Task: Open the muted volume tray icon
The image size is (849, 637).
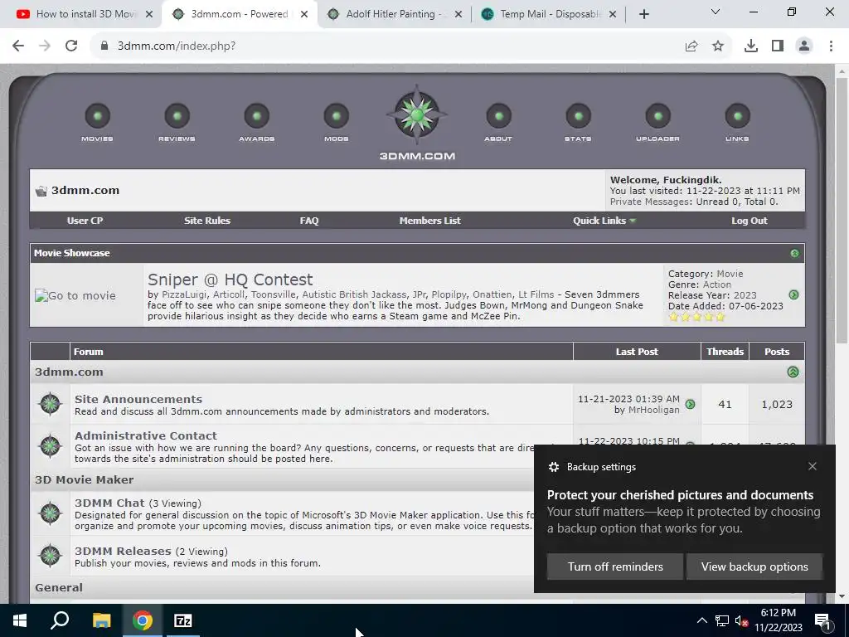Action: tap(740, 620)
